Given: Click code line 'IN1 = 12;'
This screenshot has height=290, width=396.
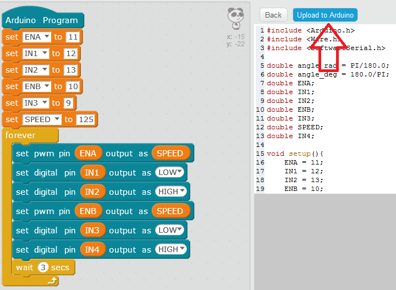Looking at the screenshot, I should [304, 171].
